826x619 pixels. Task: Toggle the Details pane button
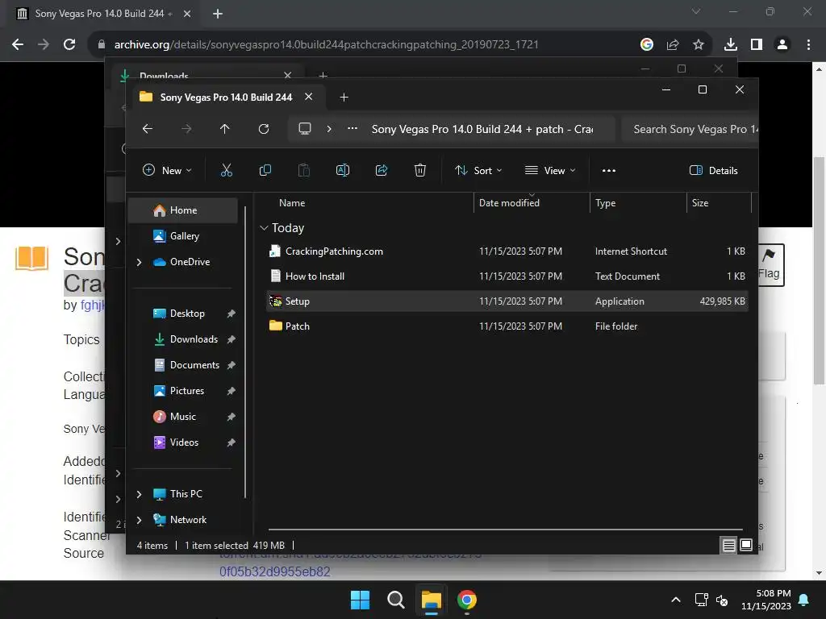pos(713,170)
